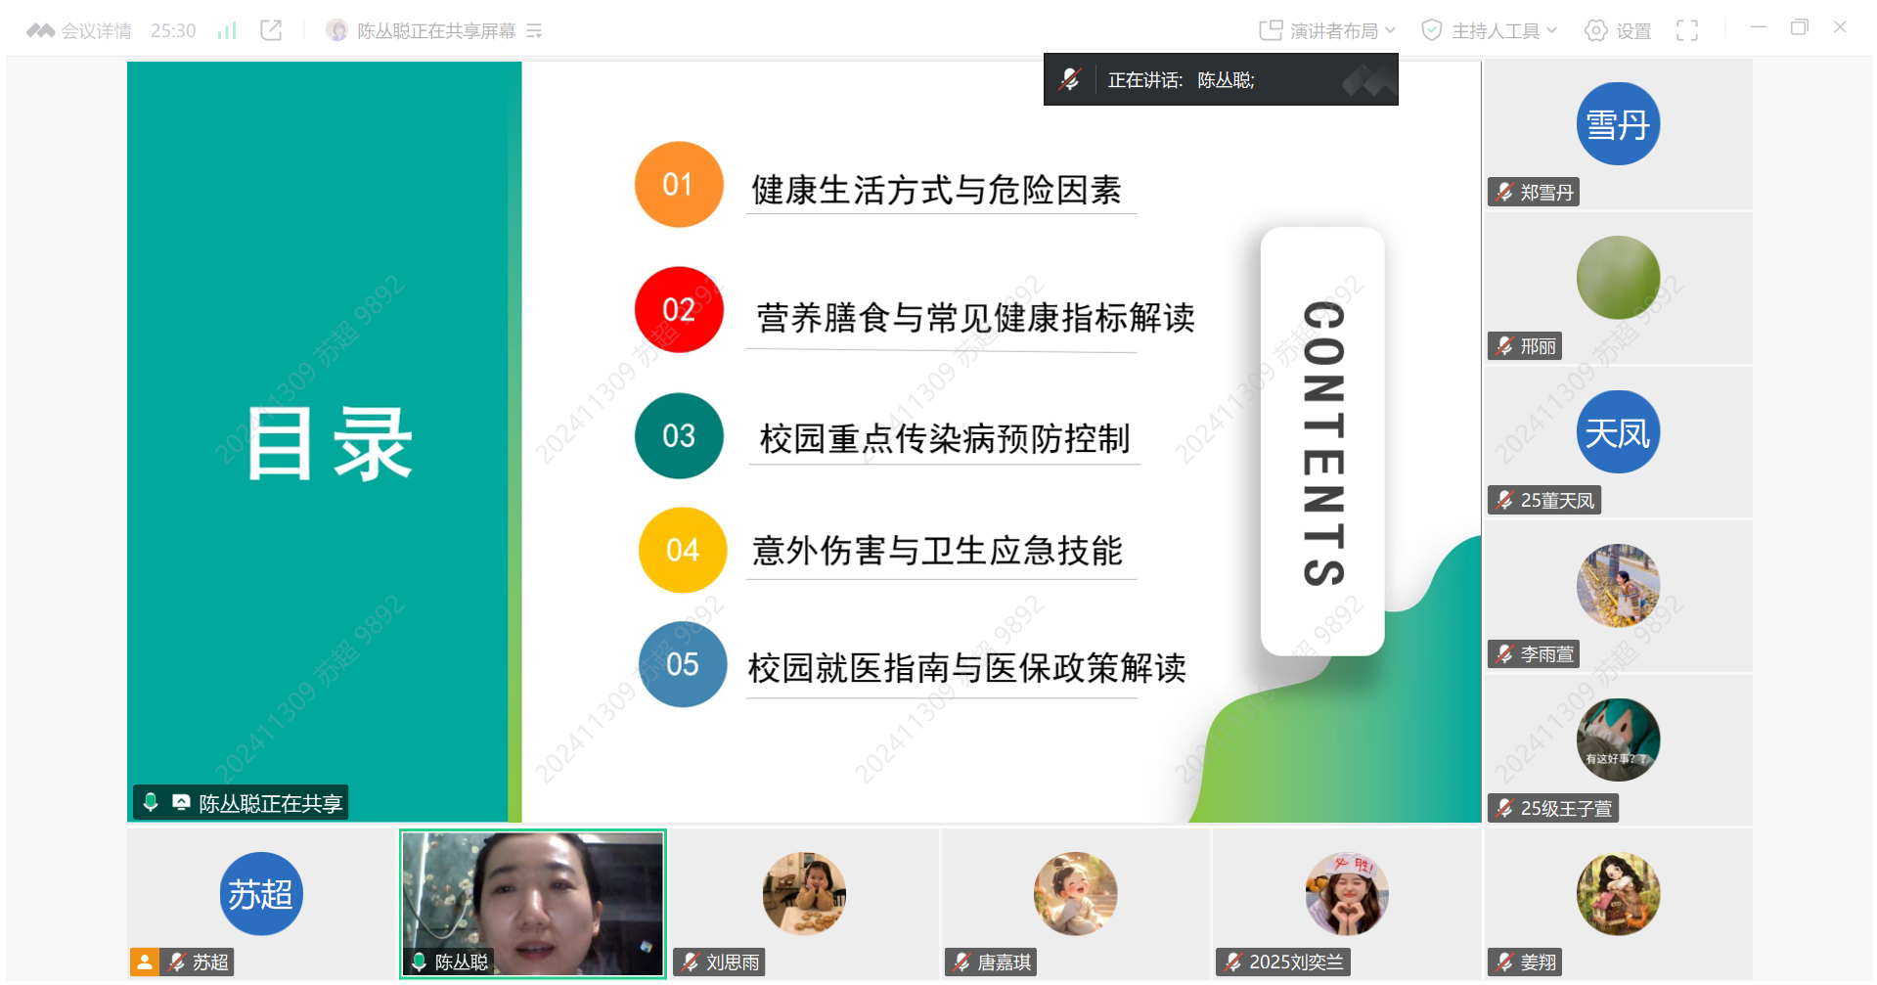Toggle the muted mic icon for 刘思雨
The height and width of the screenshot is (985, 1877).
[x=691, y=963]
